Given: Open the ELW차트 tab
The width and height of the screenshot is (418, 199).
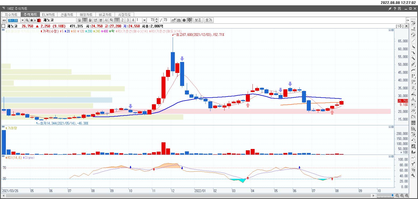Looking at the screenshot, I should point(48,15).
